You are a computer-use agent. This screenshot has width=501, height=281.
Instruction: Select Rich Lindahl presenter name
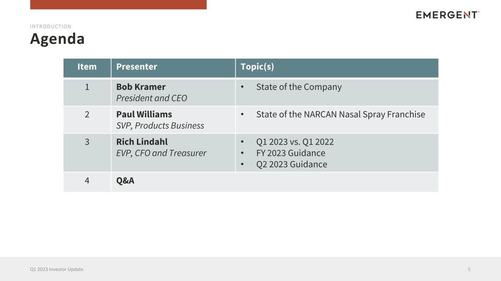pyautogui.click(x=142, y=142)
